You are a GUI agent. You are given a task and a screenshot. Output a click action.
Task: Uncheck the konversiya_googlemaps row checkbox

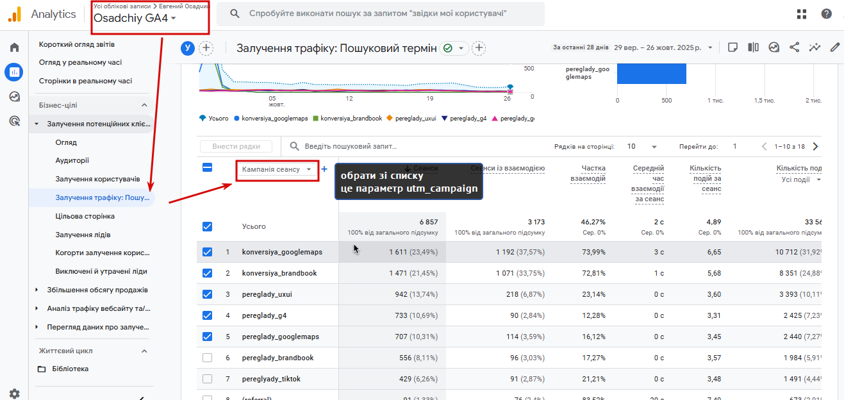point(207,252)
